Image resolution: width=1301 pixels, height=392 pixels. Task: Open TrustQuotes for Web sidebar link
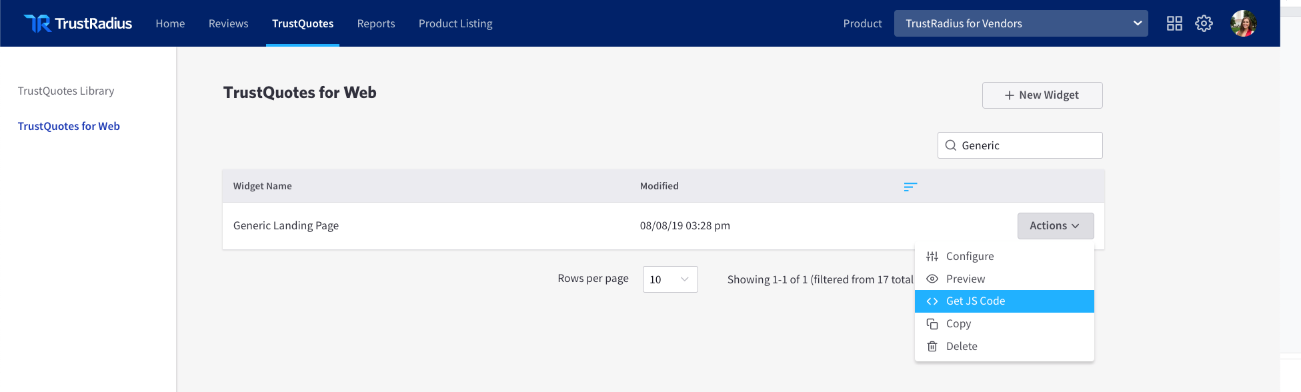click(x=69, y=126)
